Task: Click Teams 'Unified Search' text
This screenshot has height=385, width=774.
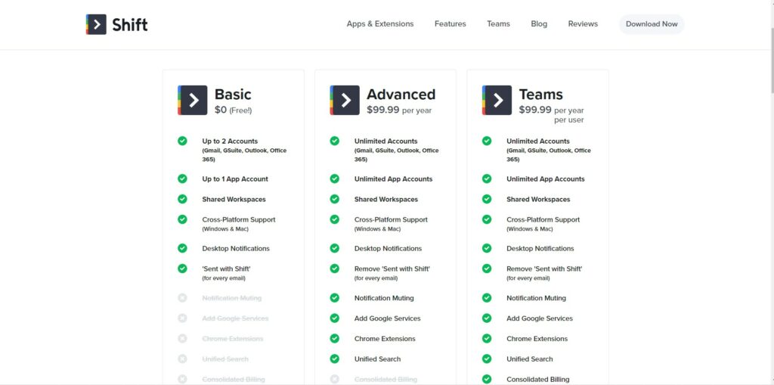Action: pyautogui.click(x=530, y=359)
